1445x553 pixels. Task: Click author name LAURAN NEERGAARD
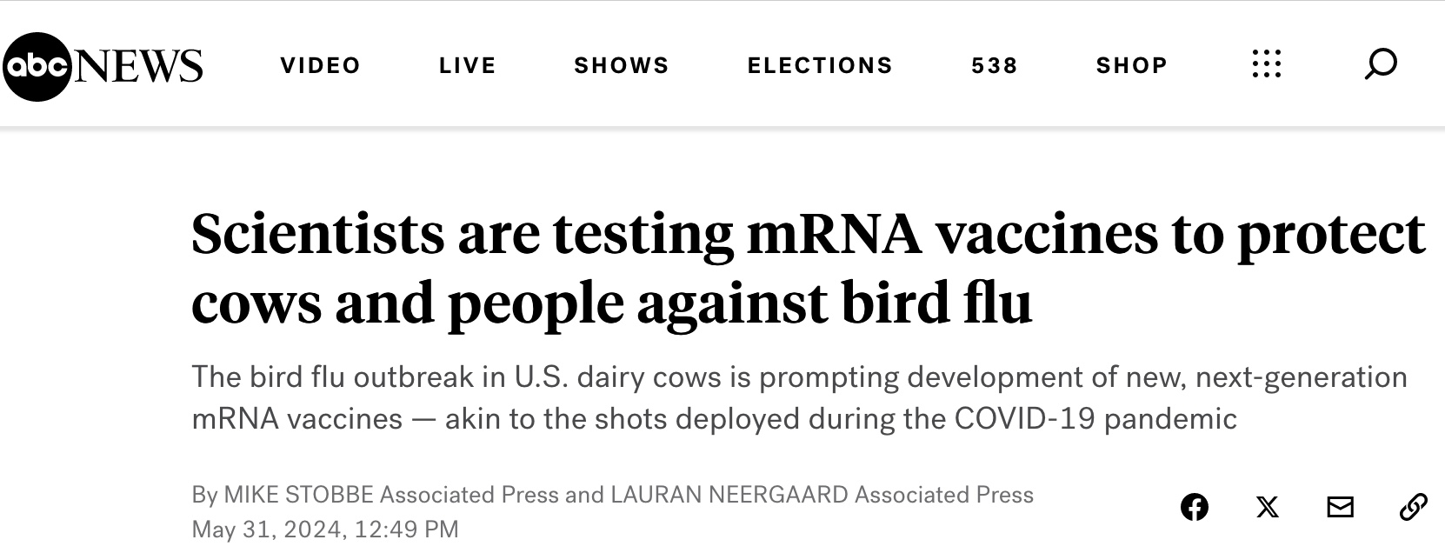(x=729, y=495)
